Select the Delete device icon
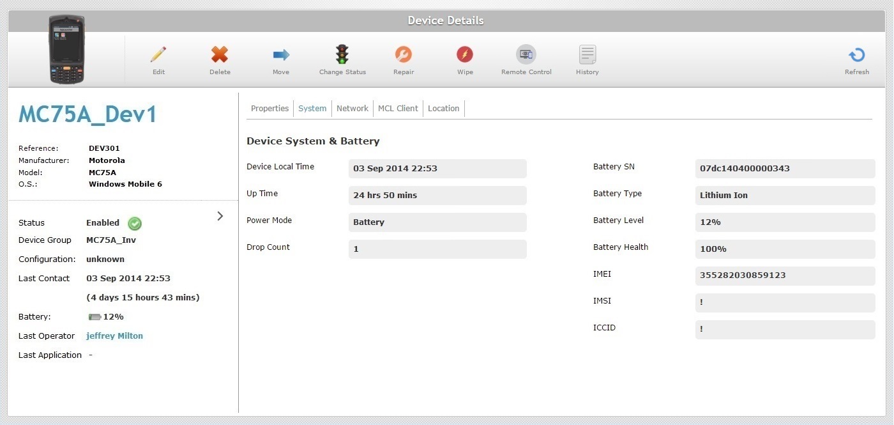The height and width of the screenshot is (425, 894). tap(219, 54)
